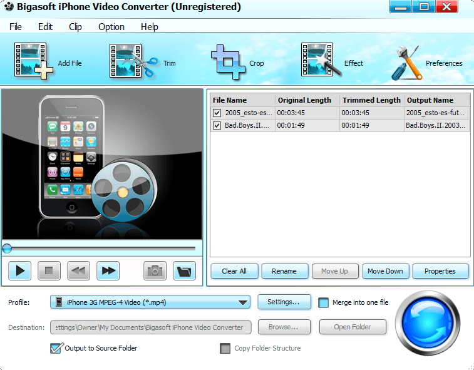The height and width of the screenshot is (370, 474).
Task: Click the preview seek slider handle
Action: [x=7, y=249]
